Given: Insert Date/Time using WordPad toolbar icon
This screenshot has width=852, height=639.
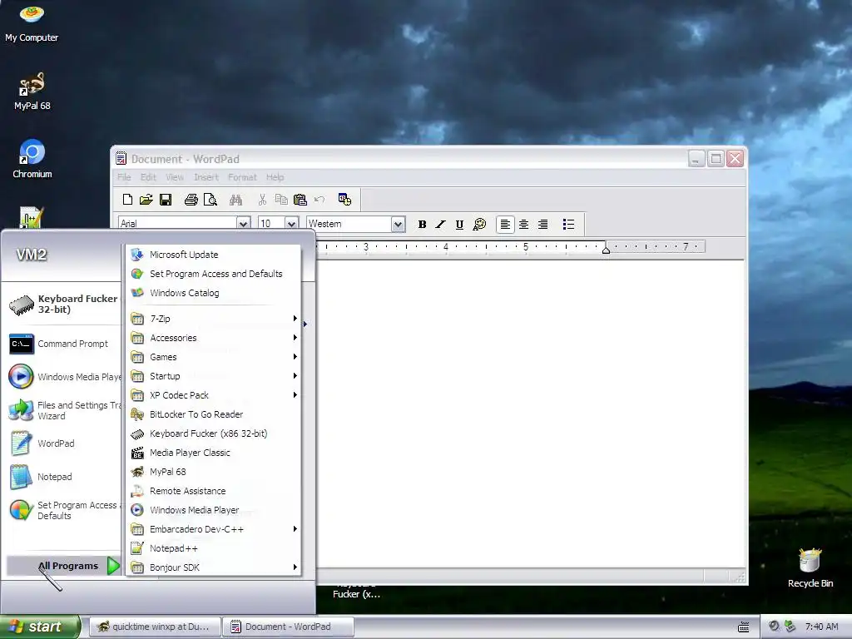Looking at the screenshot, I should (344, 200).
